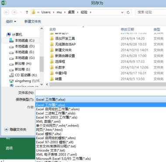Select 本地磁盘 (E:) drive
166x162 pixels.
[x=24, y=52]
